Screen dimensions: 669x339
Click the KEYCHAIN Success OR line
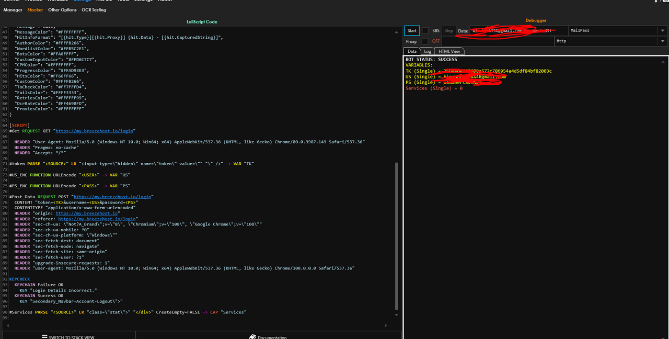coord(39,296)
